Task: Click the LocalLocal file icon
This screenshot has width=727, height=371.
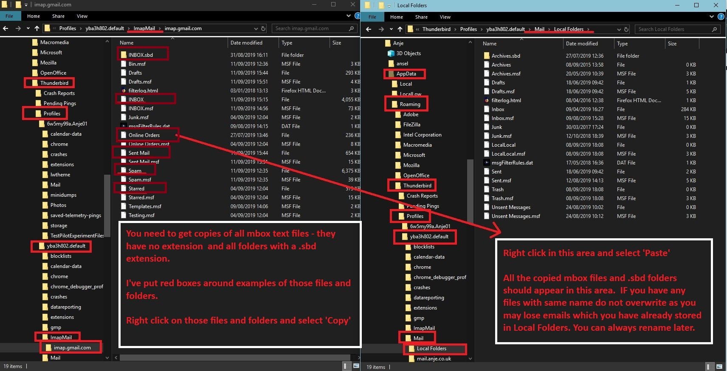Action: coord(487,145)
